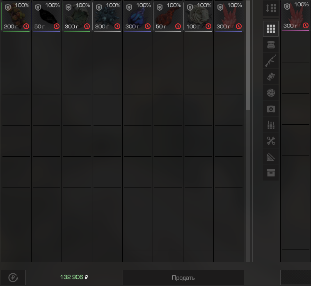The height and width of the screenshot is (286, 311).
Task: Select the greenish shell 300 г artifact
Action: point(77,16)
